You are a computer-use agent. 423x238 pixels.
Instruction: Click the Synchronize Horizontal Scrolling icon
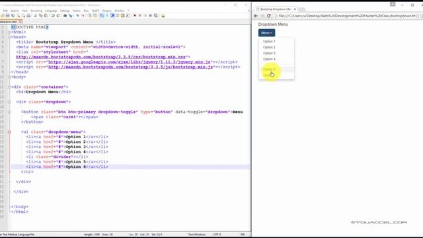coord(95,16)
